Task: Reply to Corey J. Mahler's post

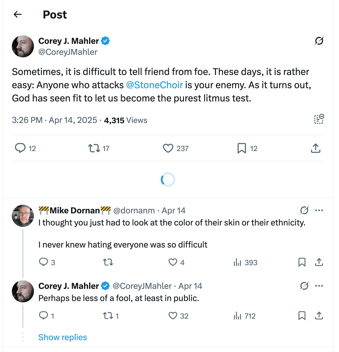Action: tap(21, 148)
